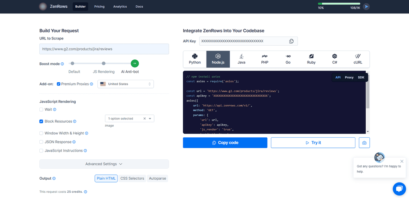Open the Docs page
The height and width of the screenshot is (198, 409).
pyautogui.click(x=139, y=7)
